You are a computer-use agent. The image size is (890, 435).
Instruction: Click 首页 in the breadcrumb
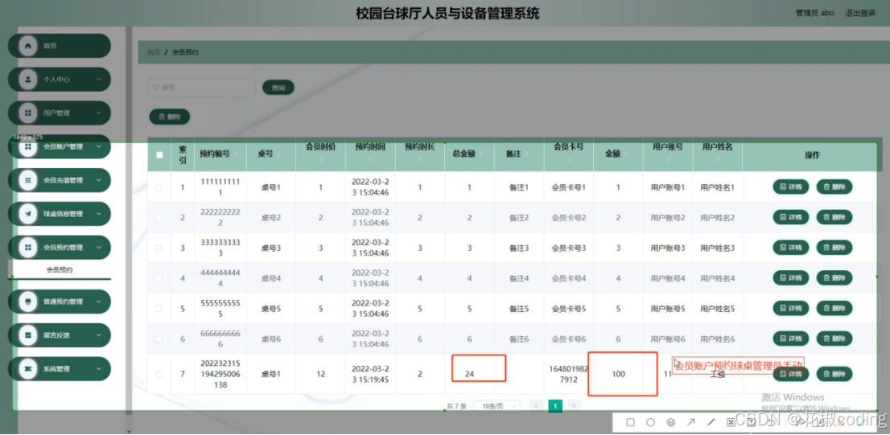pos(154,52)
